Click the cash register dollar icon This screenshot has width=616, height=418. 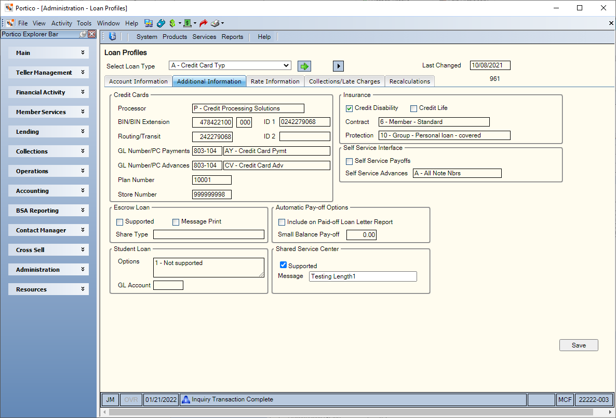coord(188,23)
